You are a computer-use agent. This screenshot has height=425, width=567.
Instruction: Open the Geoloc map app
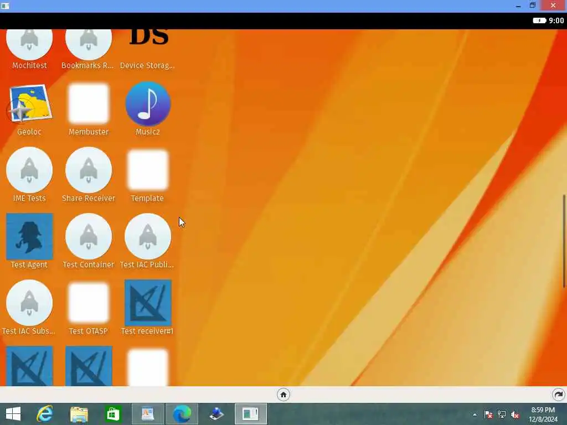[x=29, y=104]
